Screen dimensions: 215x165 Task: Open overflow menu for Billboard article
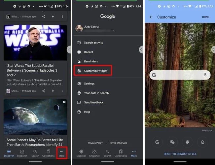coord(62,16)
